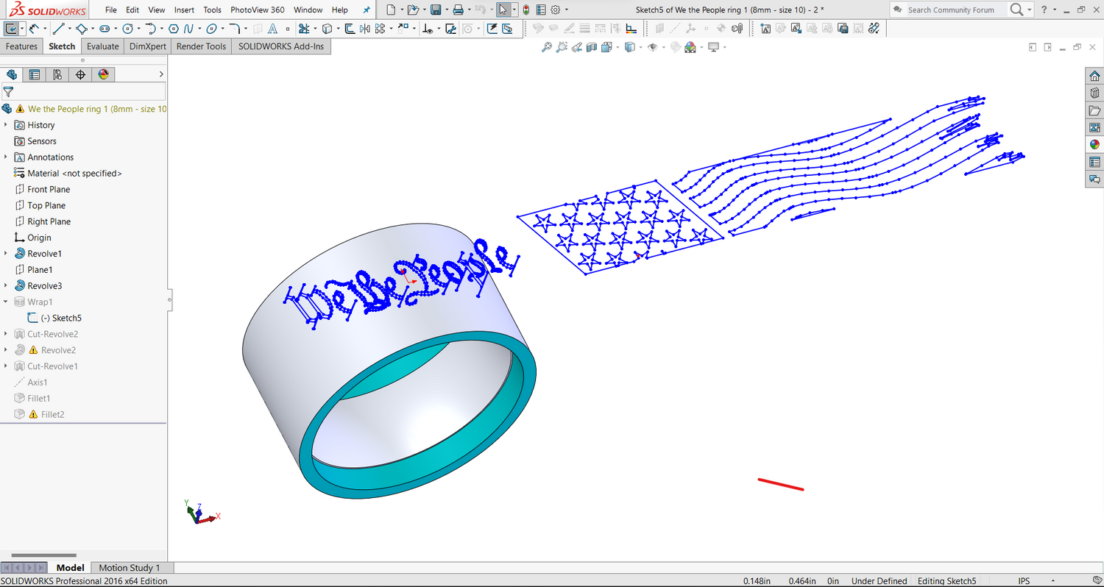Open the Motion Study 1 tab
The image size is (1104, 587).
tap(129, 568)
